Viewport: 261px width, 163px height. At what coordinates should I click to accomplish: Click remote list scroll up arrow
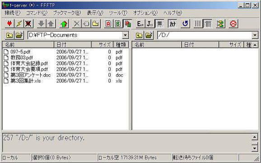255,45
